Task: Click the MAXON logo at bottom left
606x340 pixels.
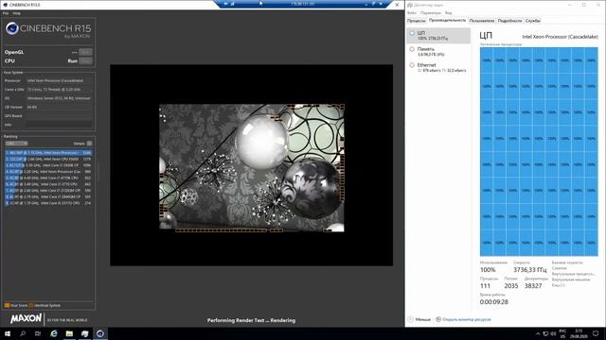Action: pyautogui.click(x=26, y=318)
